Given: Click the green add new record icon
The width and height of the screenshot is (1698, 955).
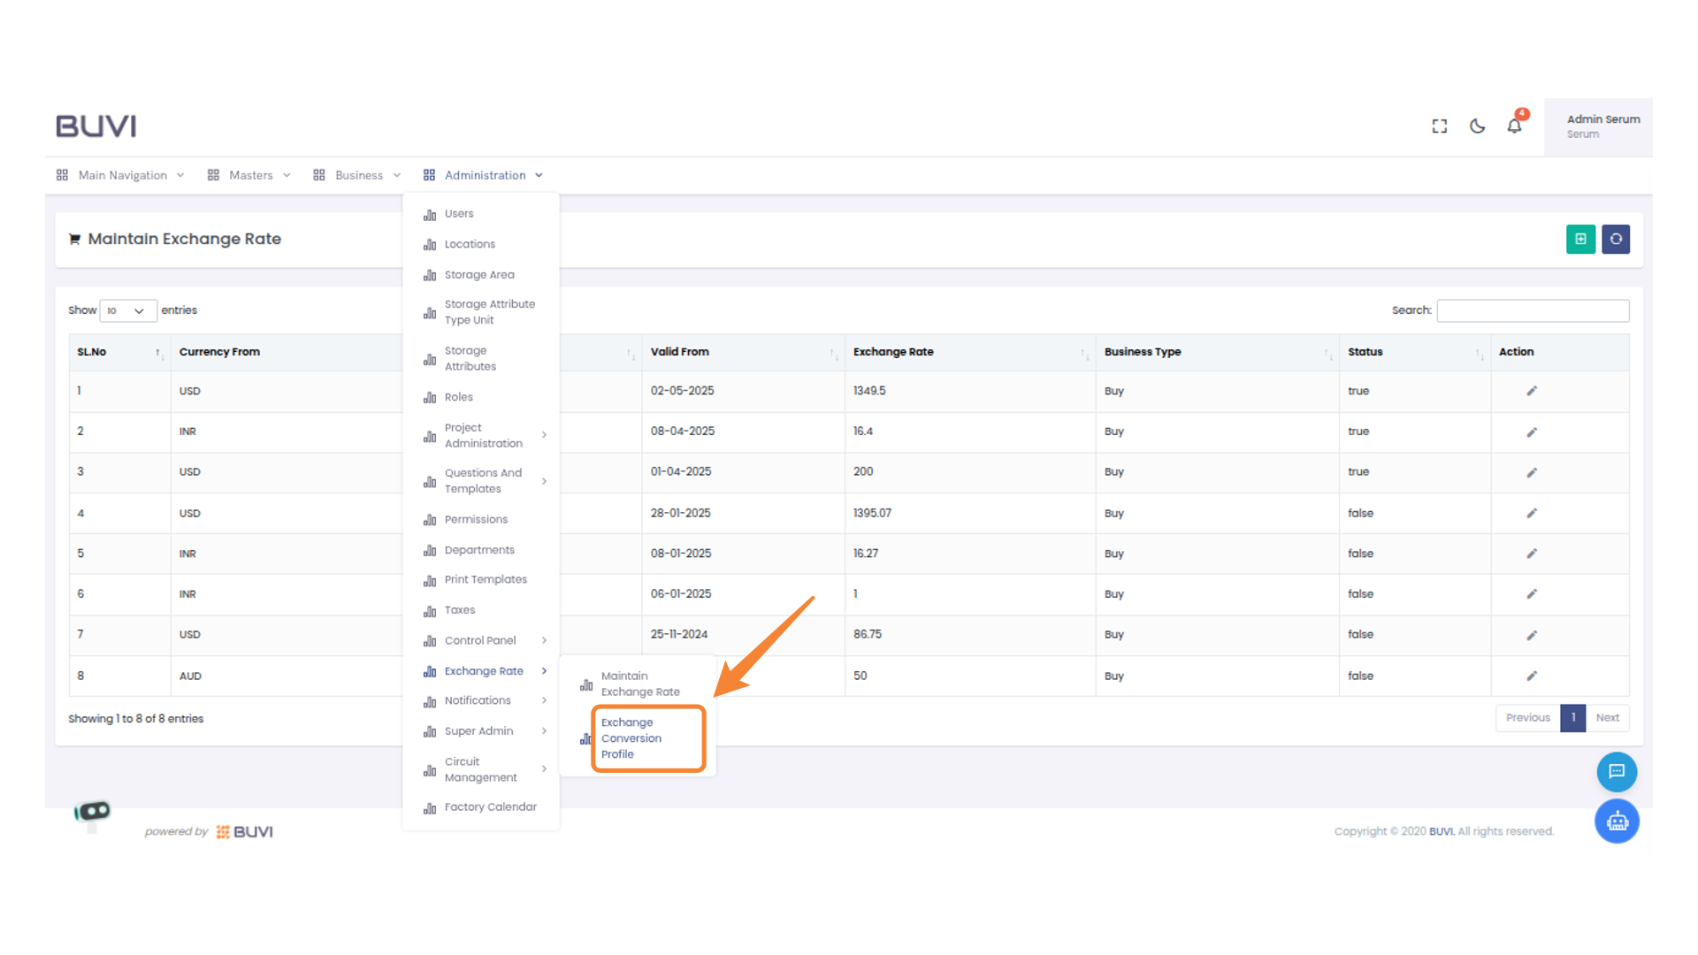Looking at the screenshot, I should (x=1580, y=239).
